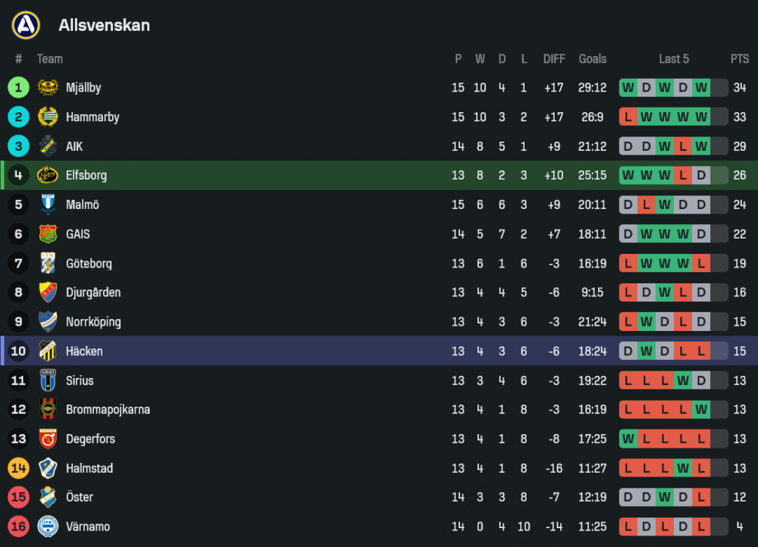Image resolution: width=758 pixels, height=547 pixels.
Task: Click the Värnamo team crest
Action: click(48, 527)
